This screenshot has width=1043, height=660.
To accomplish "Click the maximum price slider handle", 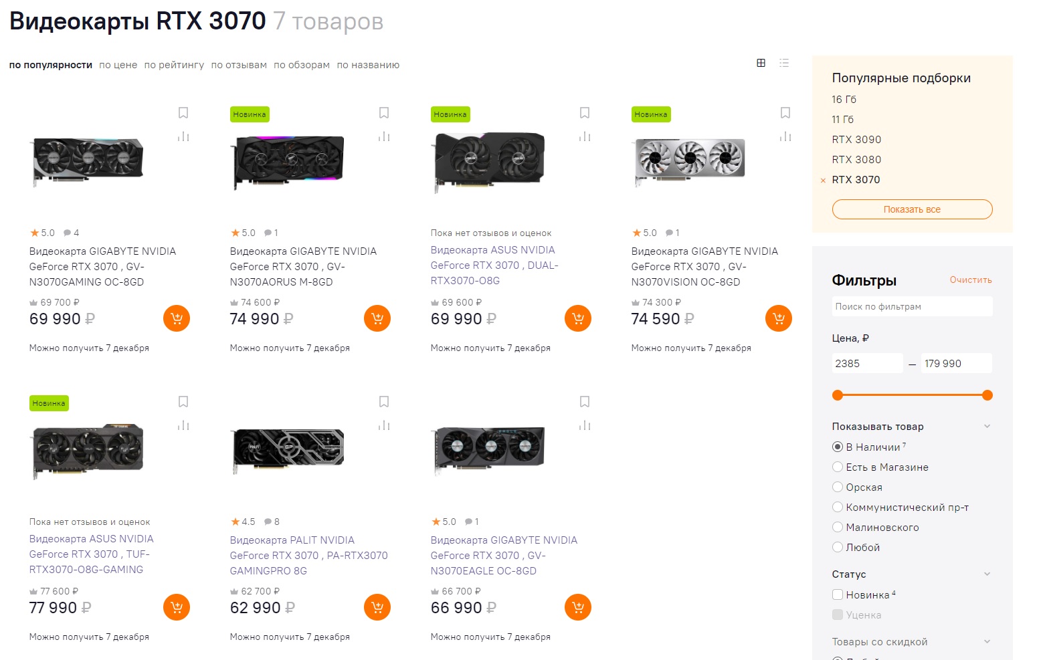I will click(x=987, y=395).
